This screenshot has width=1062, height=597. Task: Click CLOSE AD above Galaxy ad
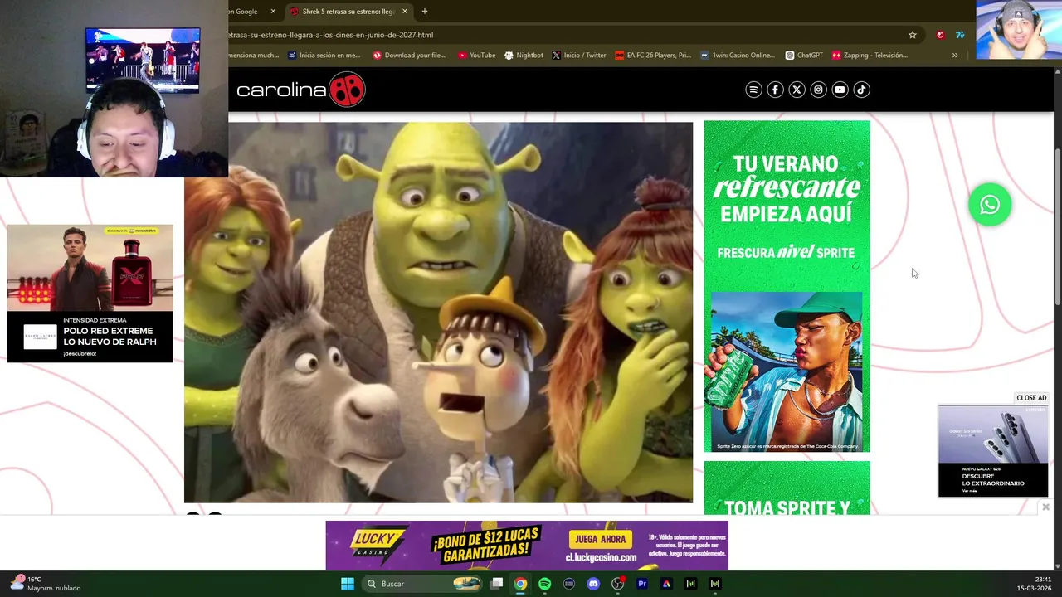[1031, 398]
